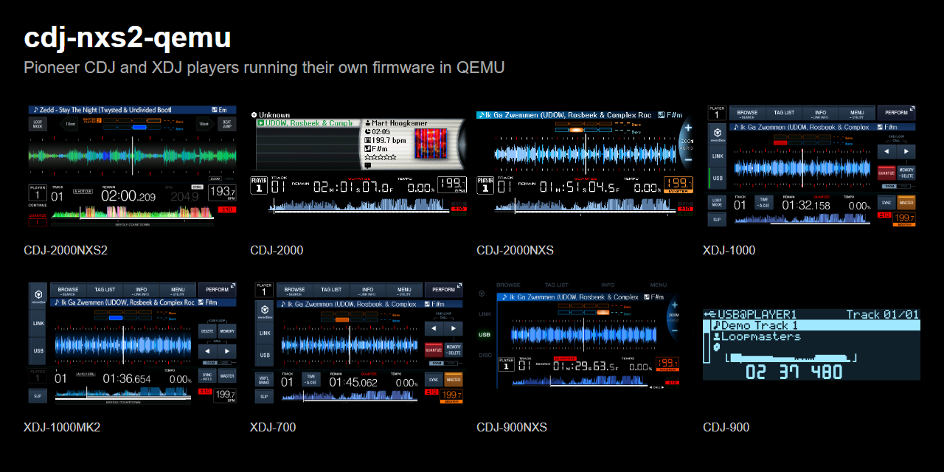Click the zoom minus icon on CDJ-2000NXS
944x472 pixels.
pyautogui.click(x=688, y=160)
